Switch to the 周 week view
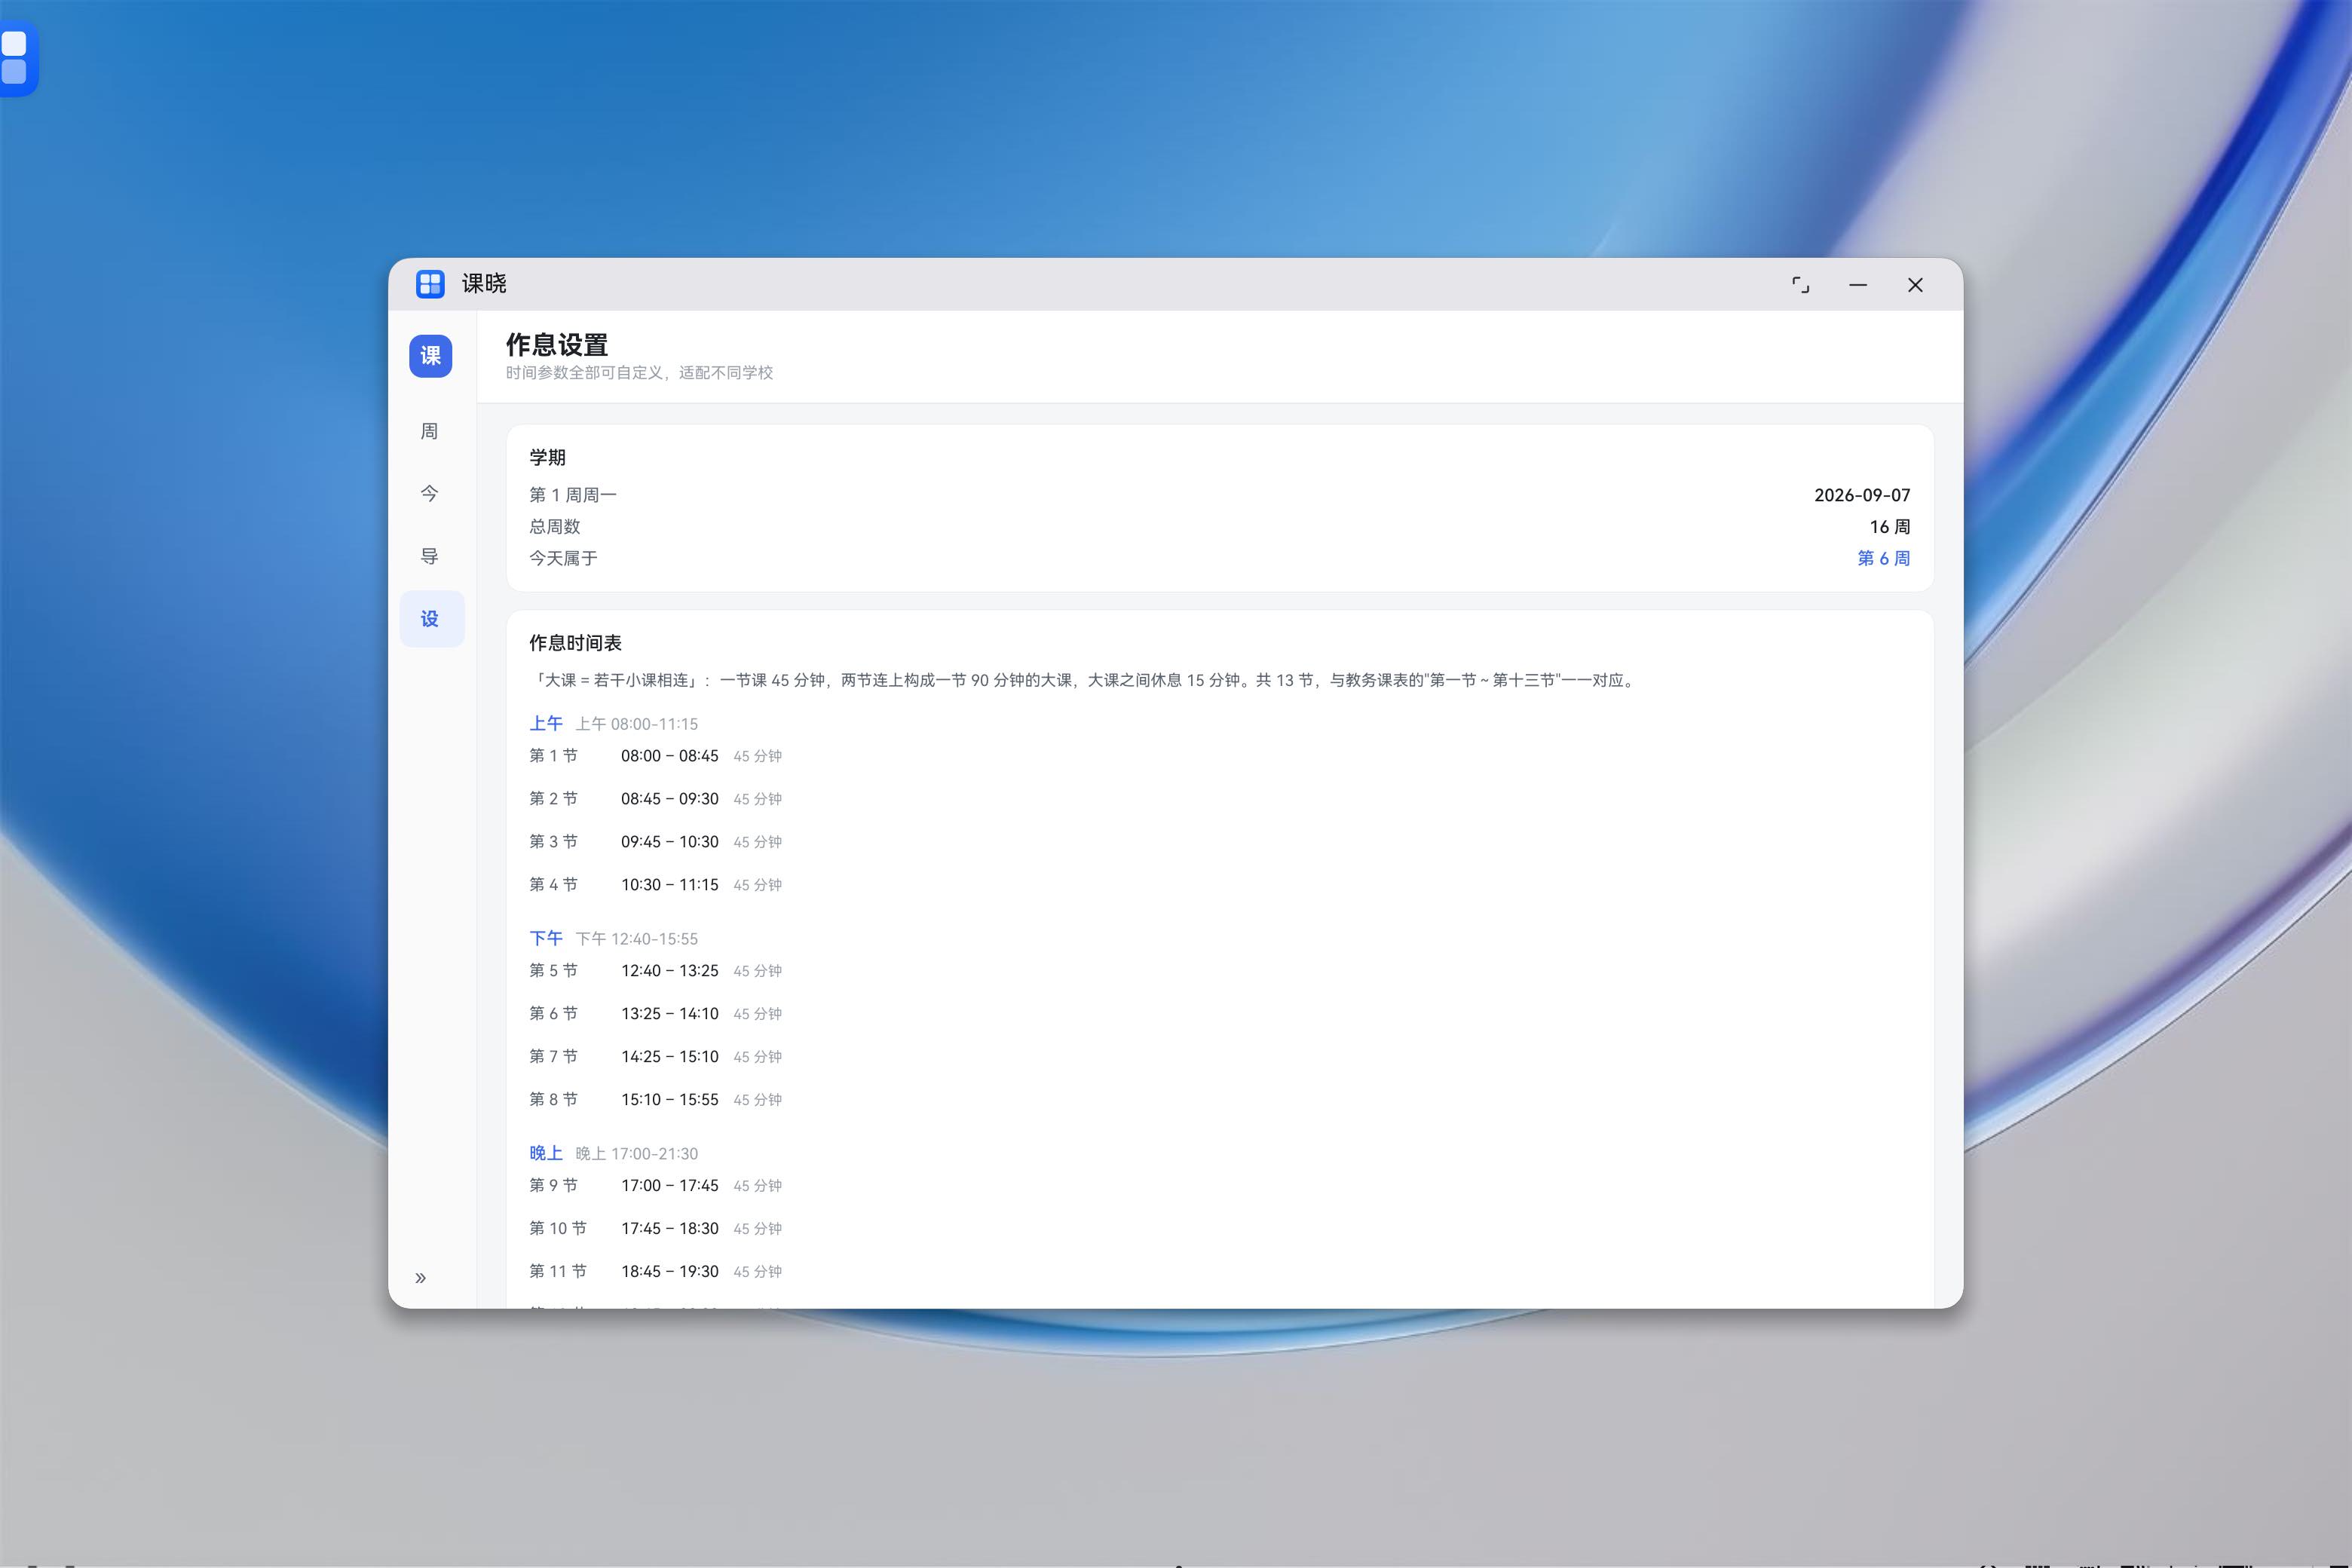Viewport: 2352px width, 1568px height. point(430,431)
